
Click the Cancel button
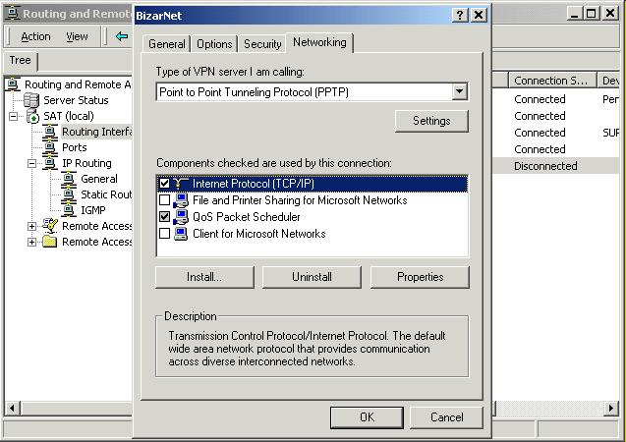[447, 417]
